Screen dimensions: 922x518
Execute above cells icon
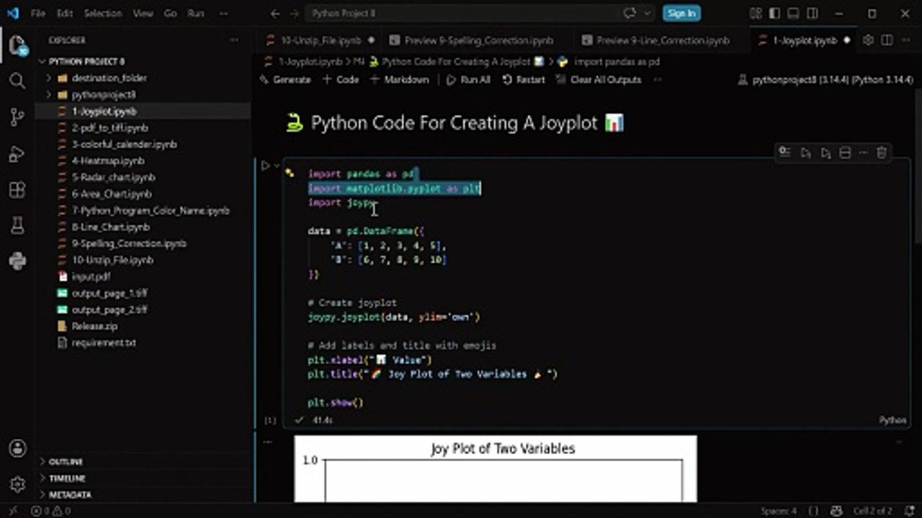[805, 153]
